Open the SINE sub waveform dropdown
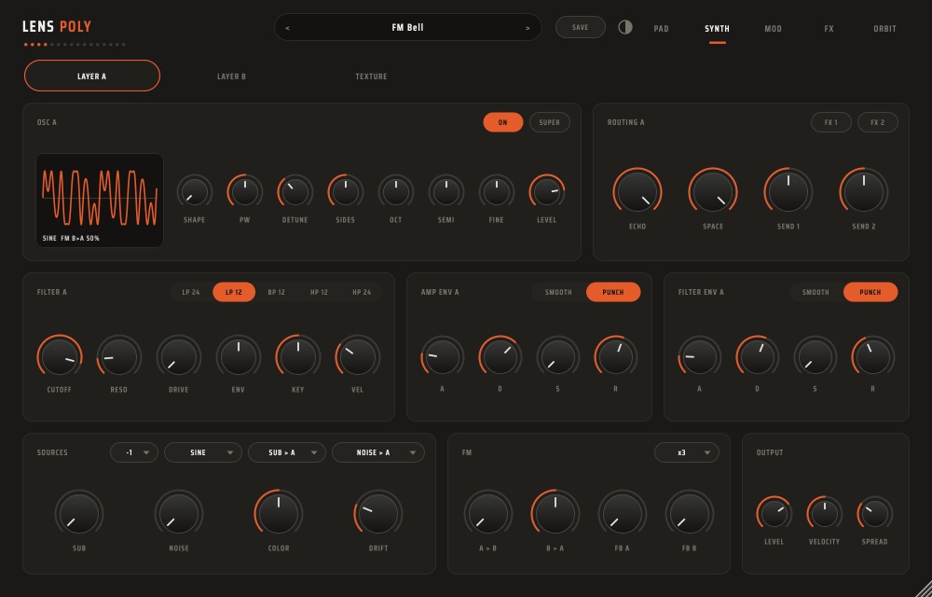The height and width of the screenshot is (597, 932). tap(202, 452)
